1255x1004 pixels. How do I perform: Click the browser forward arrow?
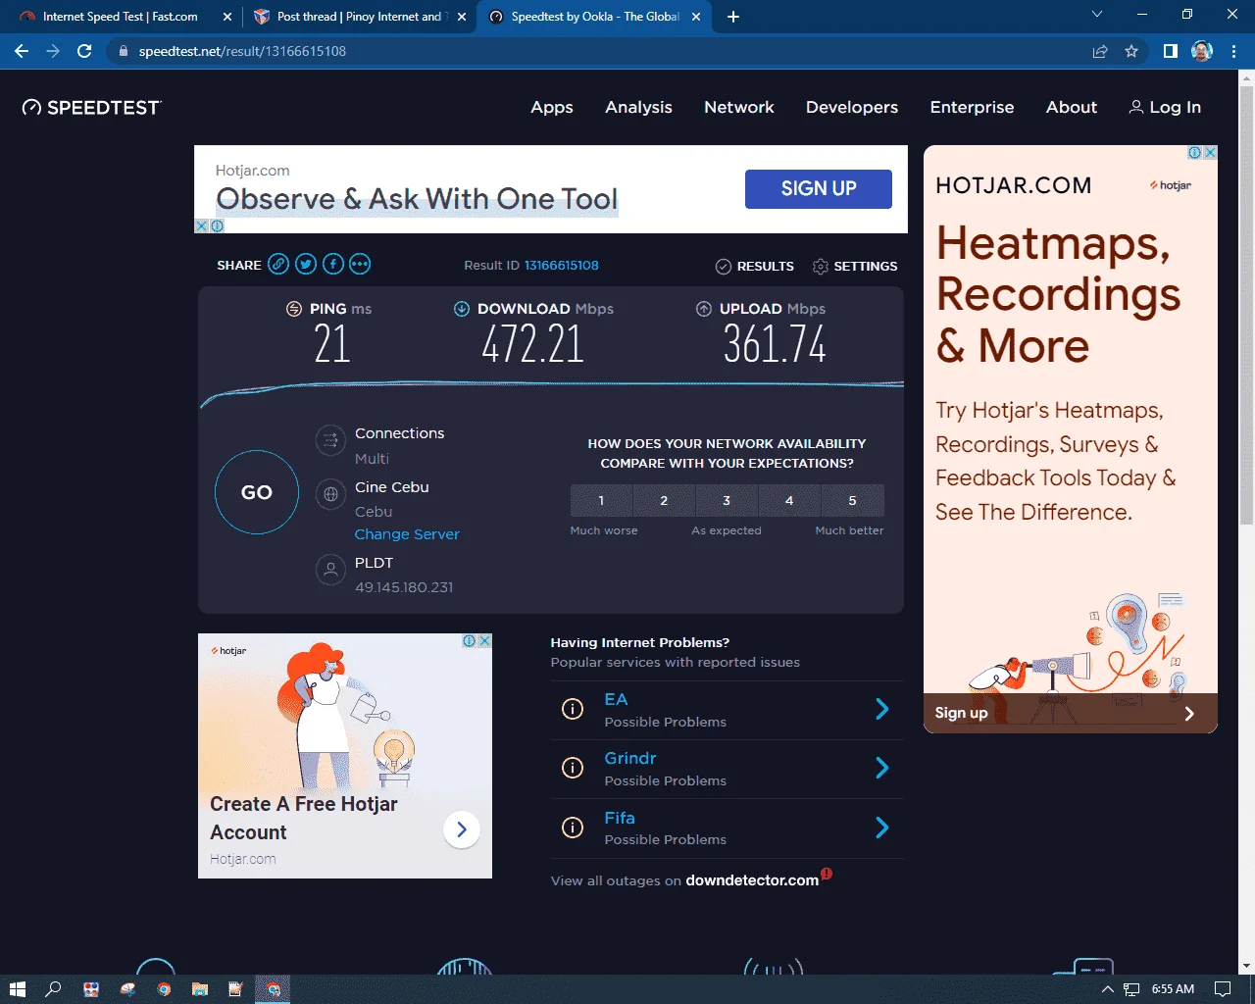pos(53,51)
